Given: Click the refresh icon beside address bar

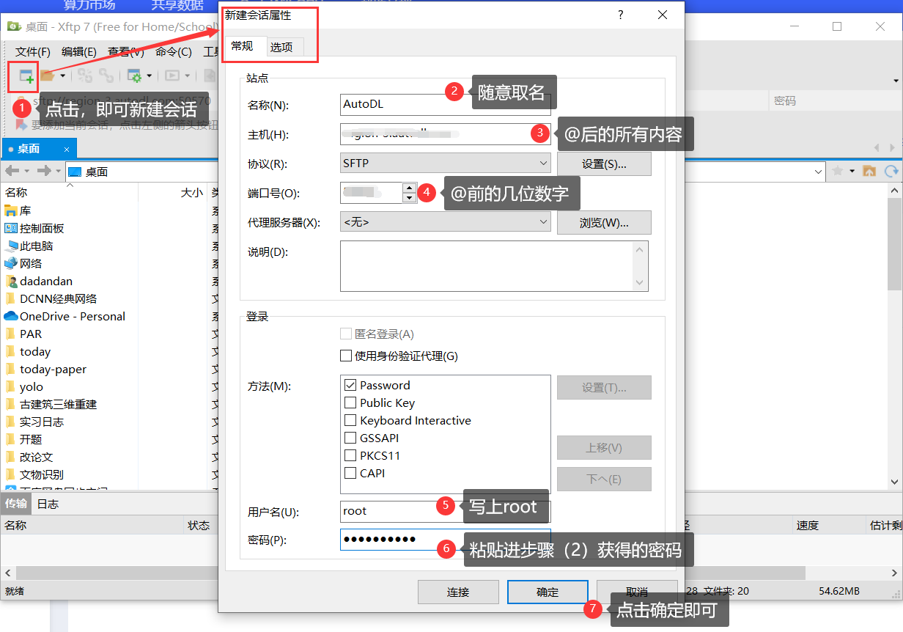Looking at the screenshot, I should tap(891, 171).
